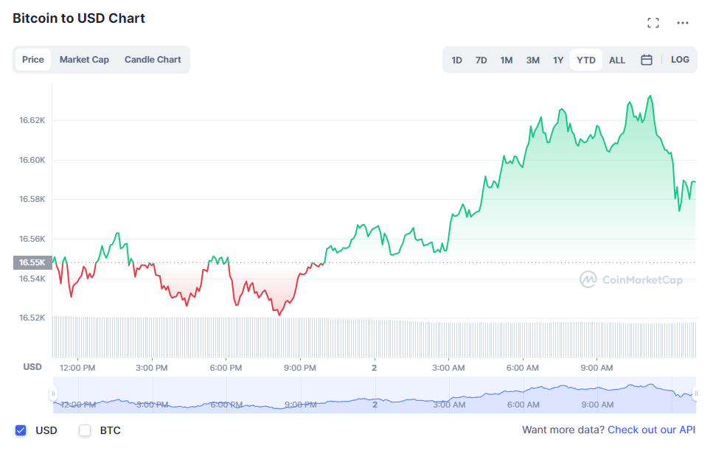Click the mini overview chart navigator
This screenshot has height=451, width=713.
point(375,395)
